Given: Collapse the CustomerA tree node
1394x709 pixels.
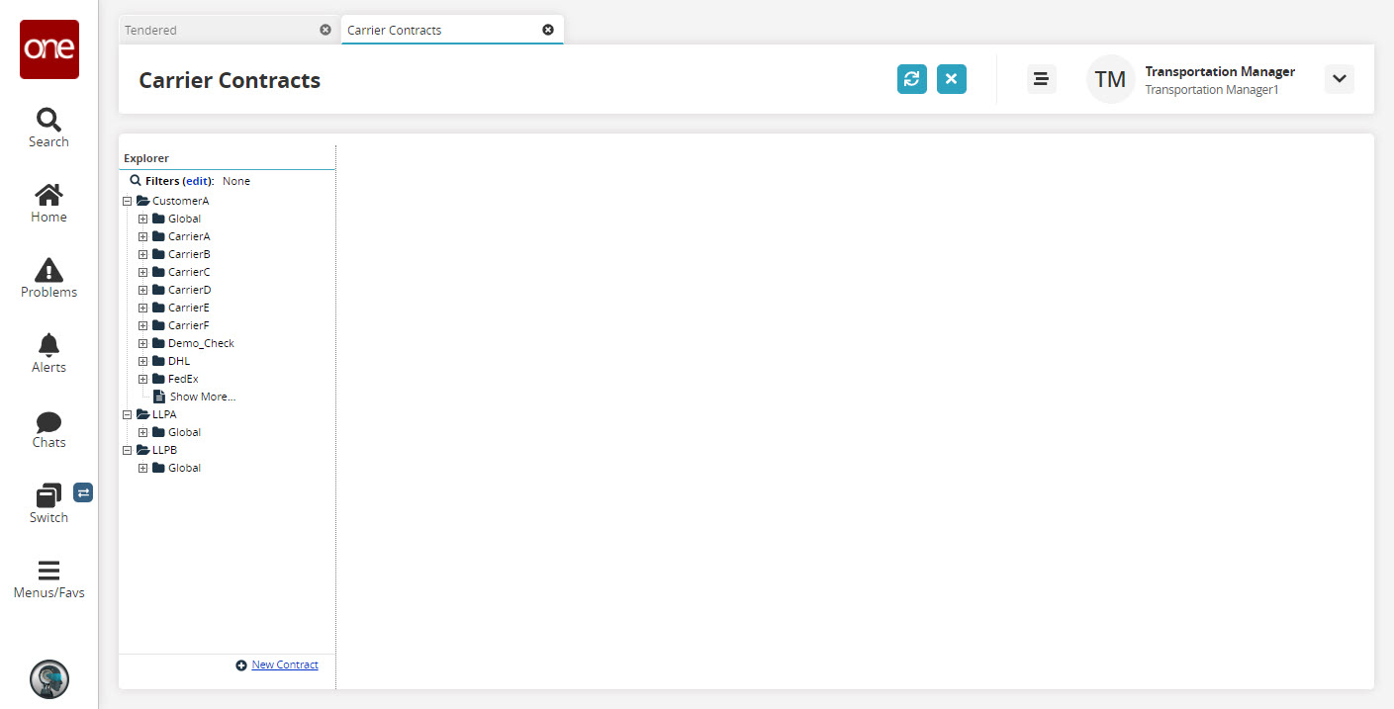Looking at the screenshot, I should click(x=127, y=201).
